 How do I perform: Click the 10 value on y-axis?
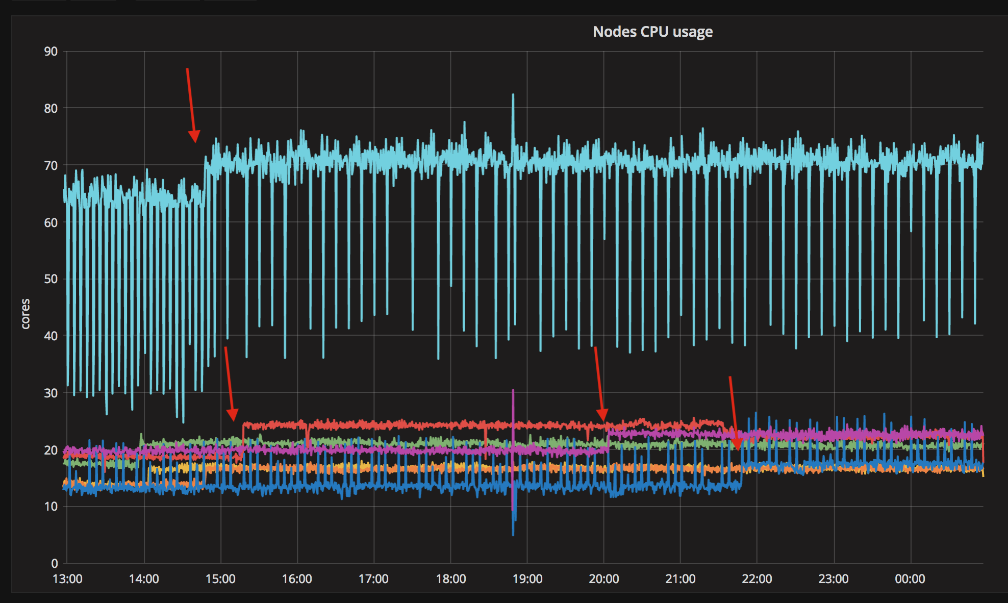click(51, 507)
